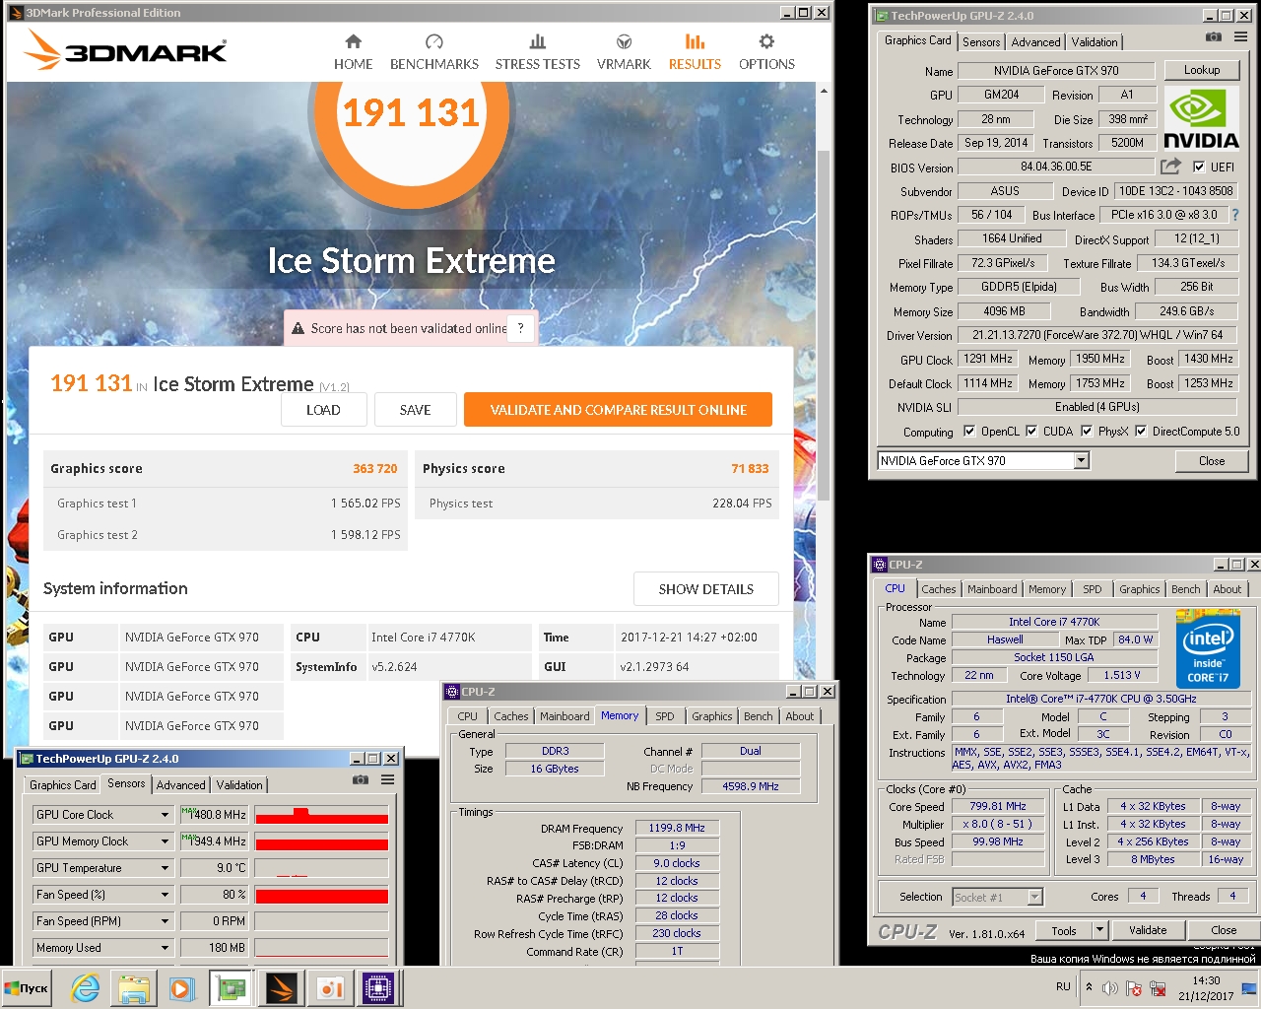Open GPU Core Clock sensor dropdown
The width and height of the screenshot is (1261, 1009).
165,815
